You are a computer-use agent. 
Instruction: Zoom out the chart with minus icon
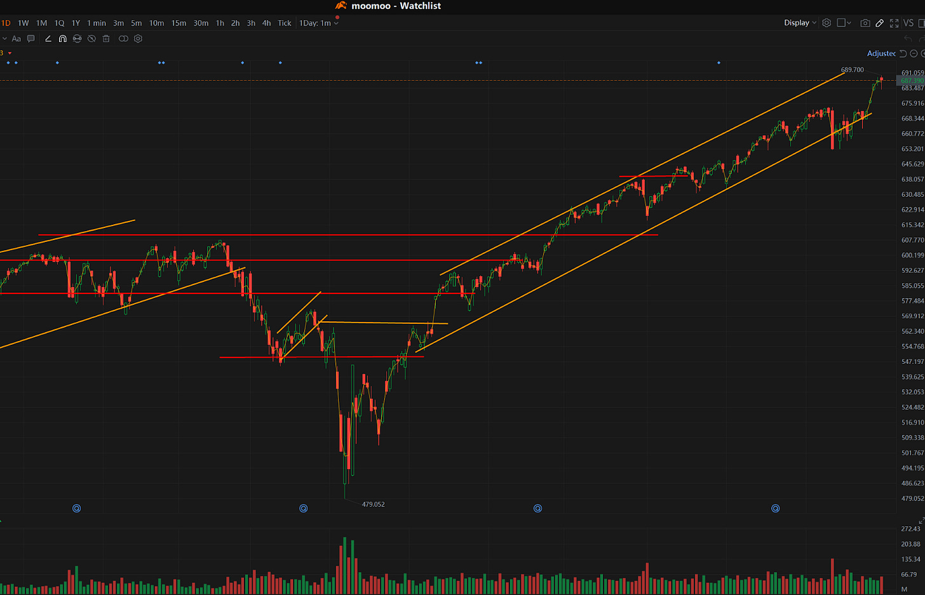point(914,53)
